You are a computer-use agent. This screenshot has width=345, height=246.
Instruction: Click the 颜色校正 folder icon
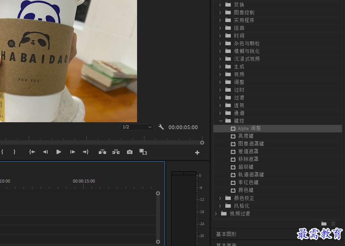228,198
